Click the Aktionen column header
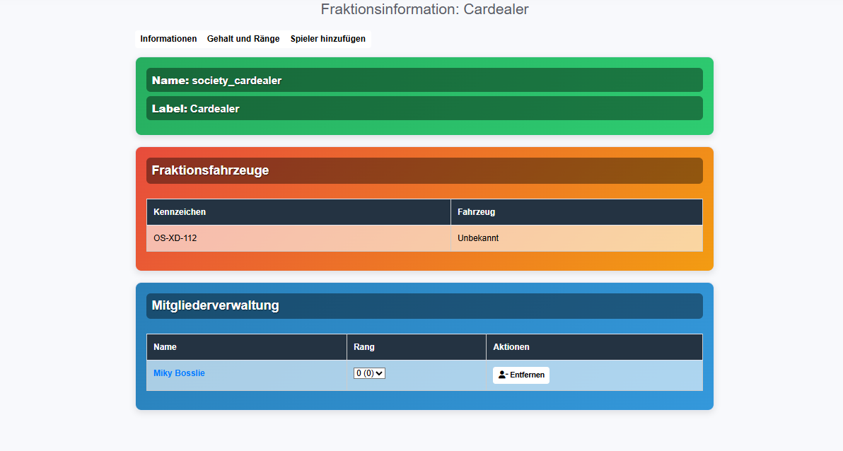The height and width of the screenshot is (451, 843). tap(511, 347)
